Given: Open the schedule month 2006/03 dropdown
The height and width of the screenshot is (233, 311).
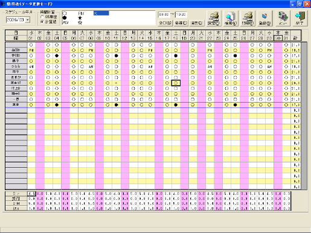Looking at the screenshot, I should [x=28, y=20].
